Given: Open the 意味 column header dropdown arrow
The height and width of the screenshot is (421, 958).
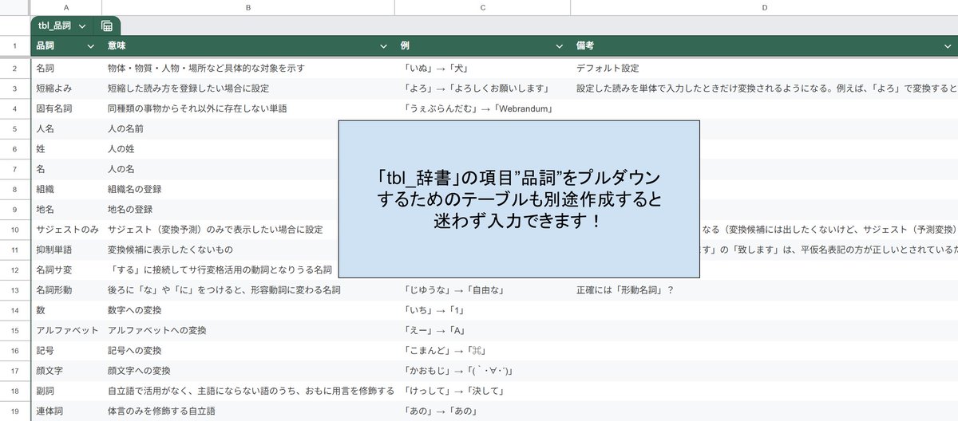Looking at the screenshot, I should (384, 46).
